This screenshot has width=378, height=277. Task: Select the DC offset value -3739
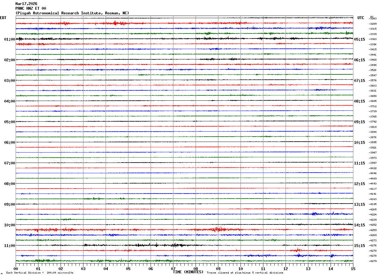point(373,111)
